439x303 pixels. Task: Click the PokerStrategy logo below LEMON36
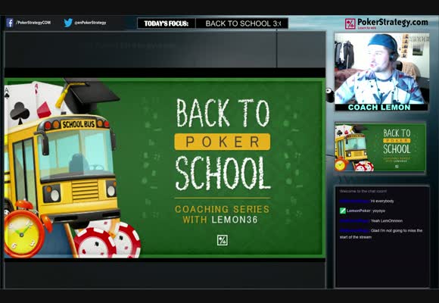click(223, 240)
